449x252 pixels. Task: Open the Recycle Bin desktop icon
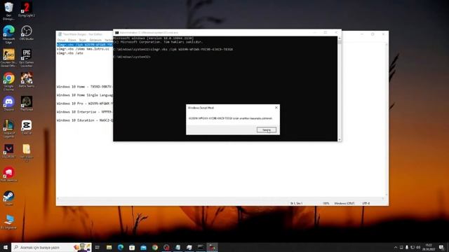(x=8, y=11)
